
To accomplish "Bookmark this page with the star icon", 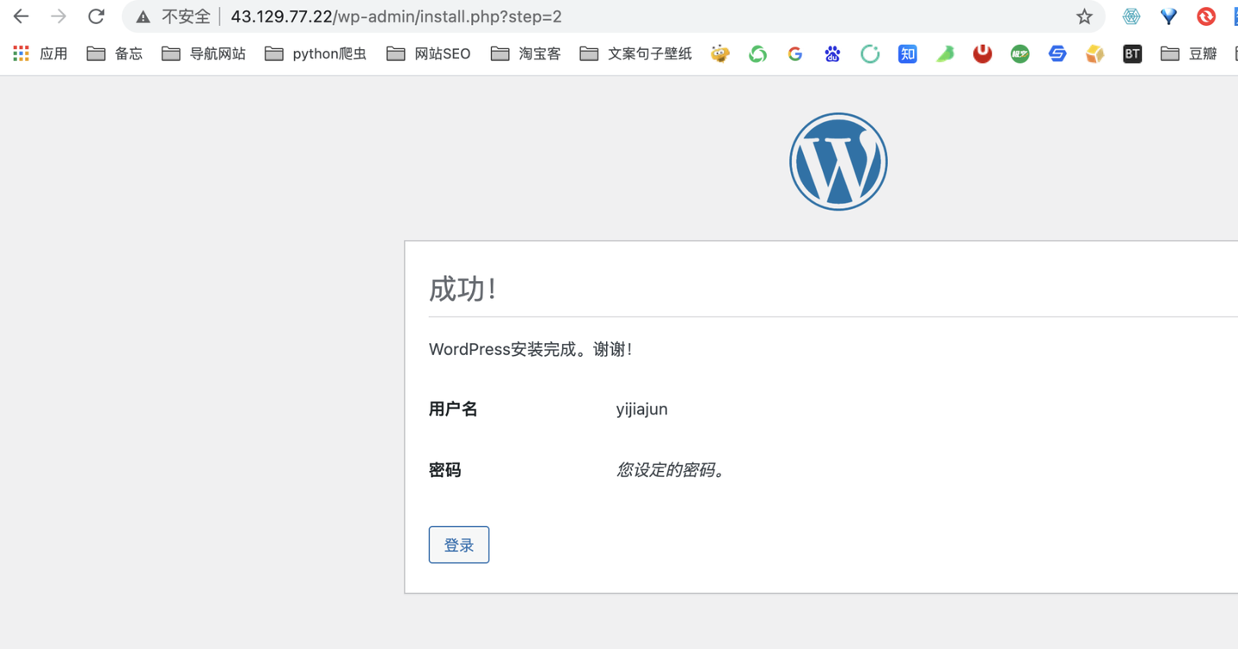I will click(1084, 16).
